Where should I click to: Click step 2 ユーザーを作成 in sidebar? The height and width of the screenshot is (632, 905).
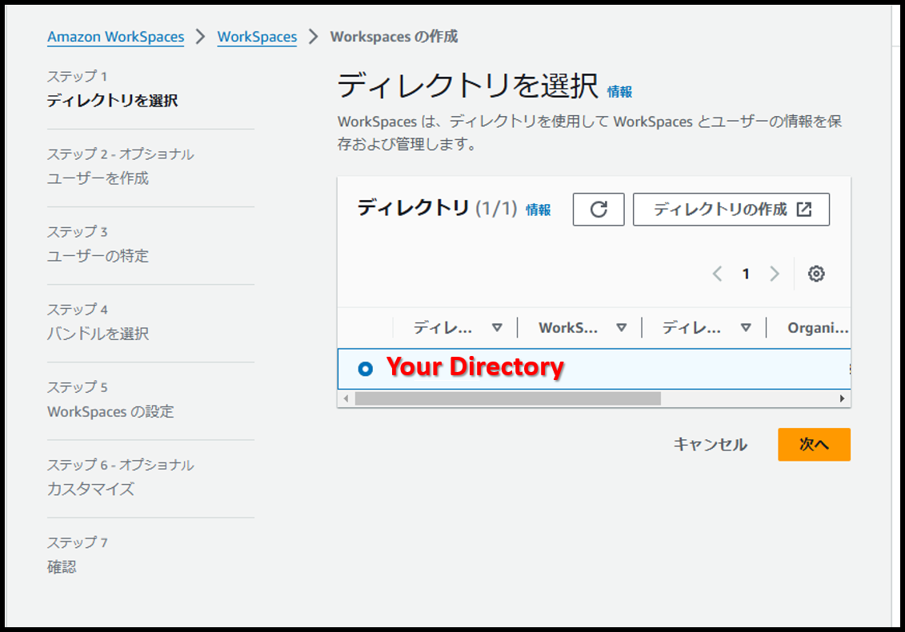98,178
